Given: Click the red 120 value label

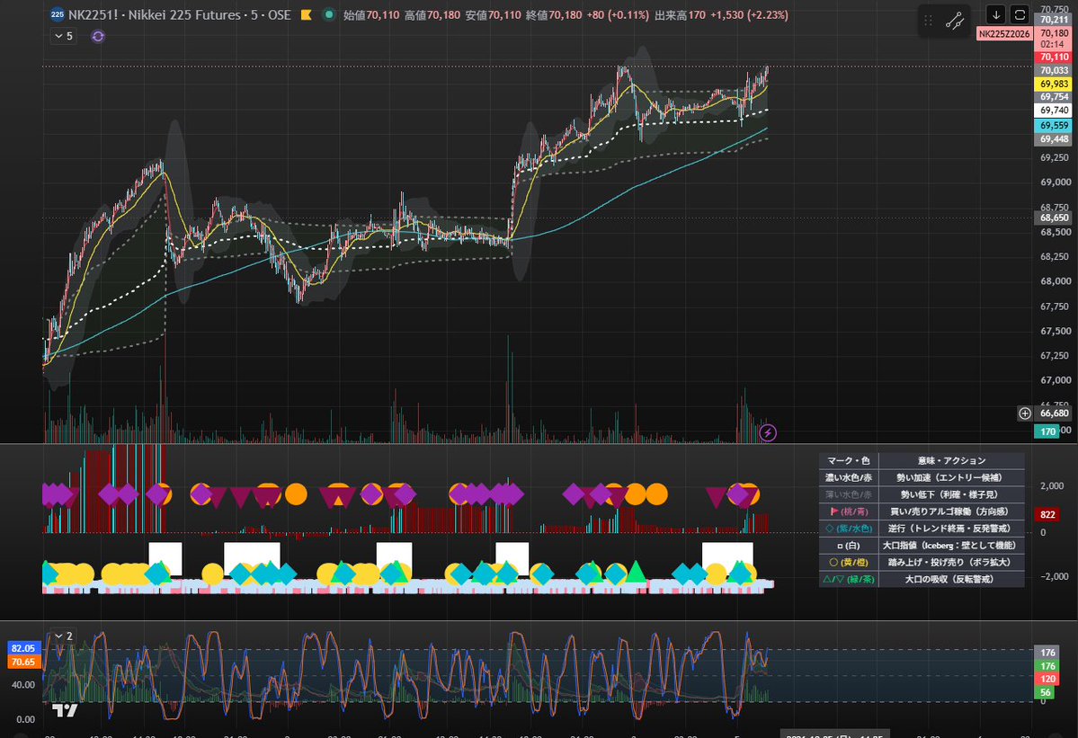Looking at the screenshot, I should point(1047,679).
